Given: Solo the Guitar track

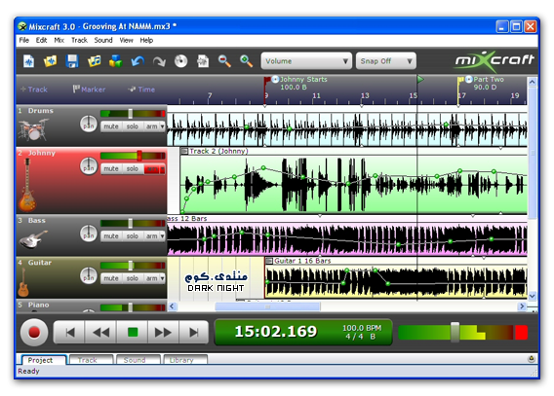Looking at the screenshot, I should point(133,278).
